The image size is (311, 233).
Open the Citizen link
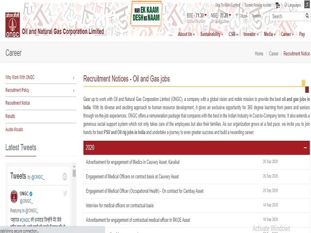pos(242,16)
